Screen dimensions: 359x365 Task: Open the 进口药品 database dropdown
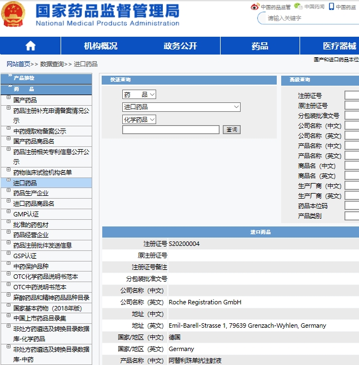(x=181, y=107)
